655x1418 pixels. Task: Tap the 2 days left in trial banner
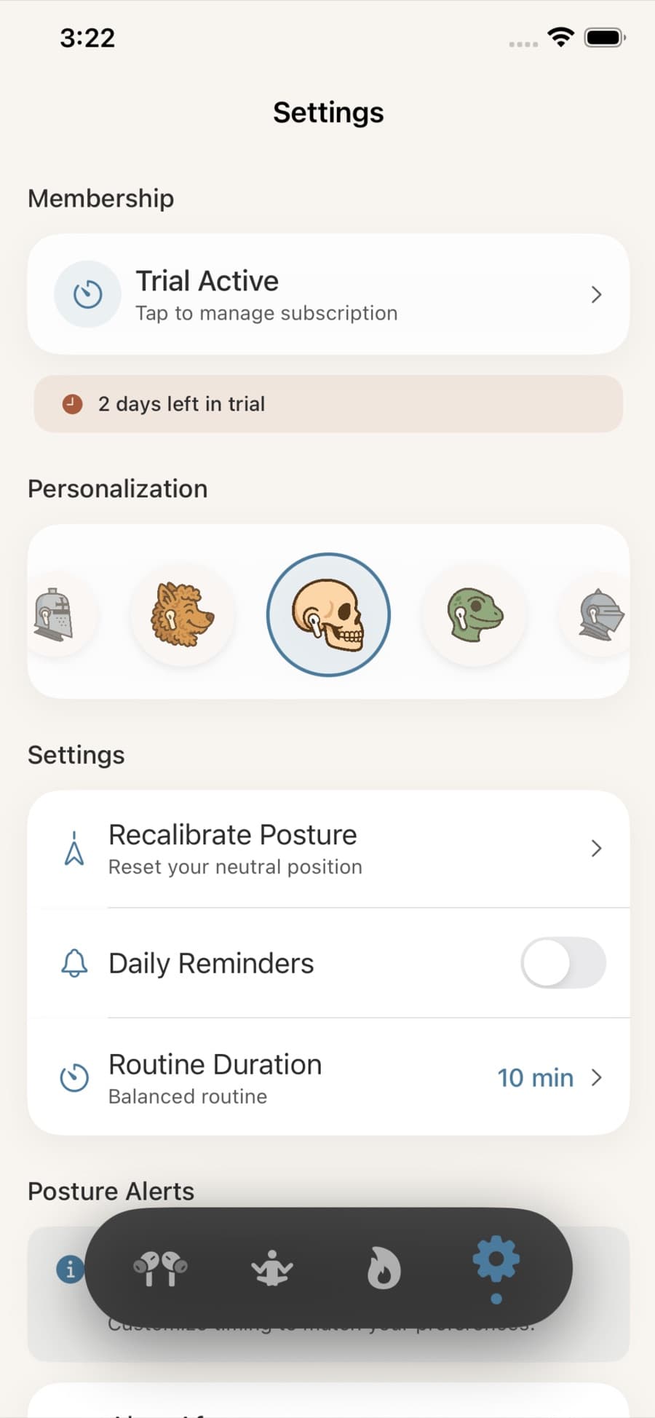click(328, 404)
